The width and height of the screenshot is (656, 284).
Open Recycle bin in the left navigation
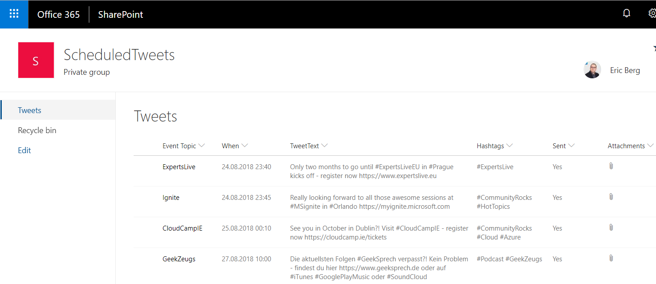(x=37, y=130)
